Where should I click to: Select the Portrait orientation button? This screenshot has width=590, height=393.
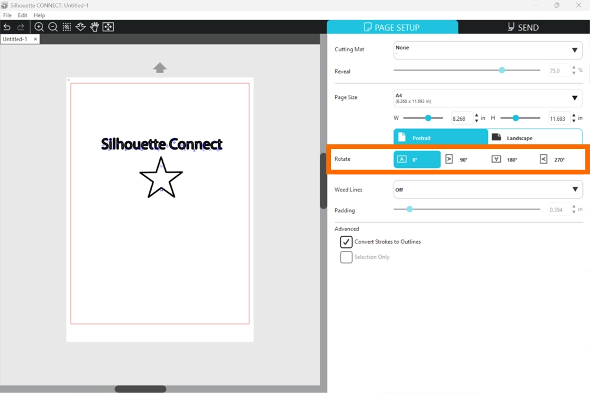click(x=440, y=138)
